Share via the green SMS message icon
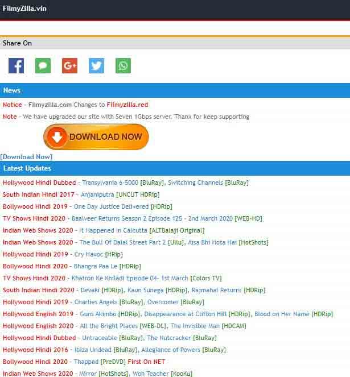This screenshot has height=377, width=350. tap(43, 65)
